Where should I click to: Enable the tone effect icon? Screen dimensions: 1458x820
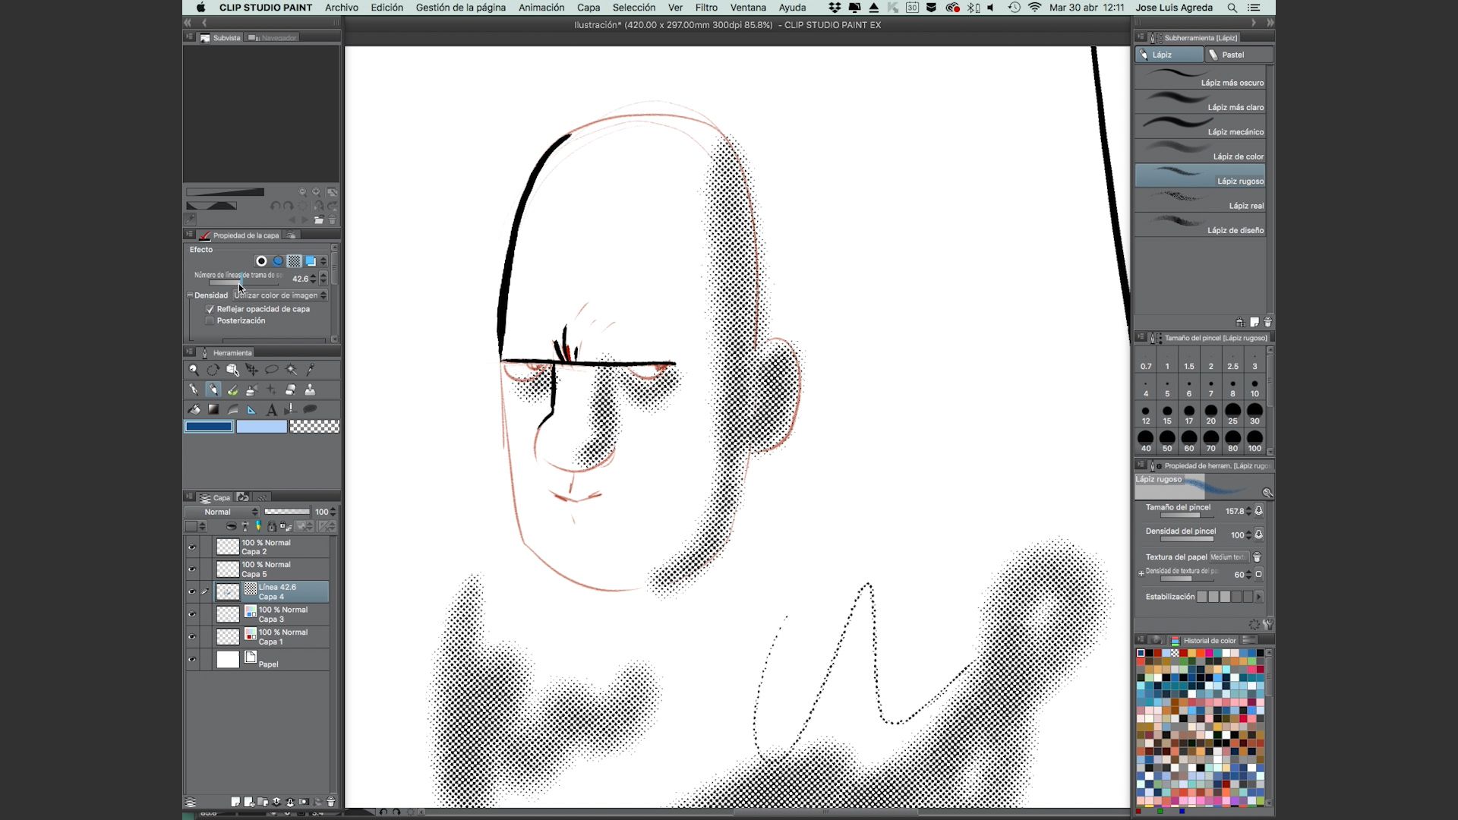295,261
